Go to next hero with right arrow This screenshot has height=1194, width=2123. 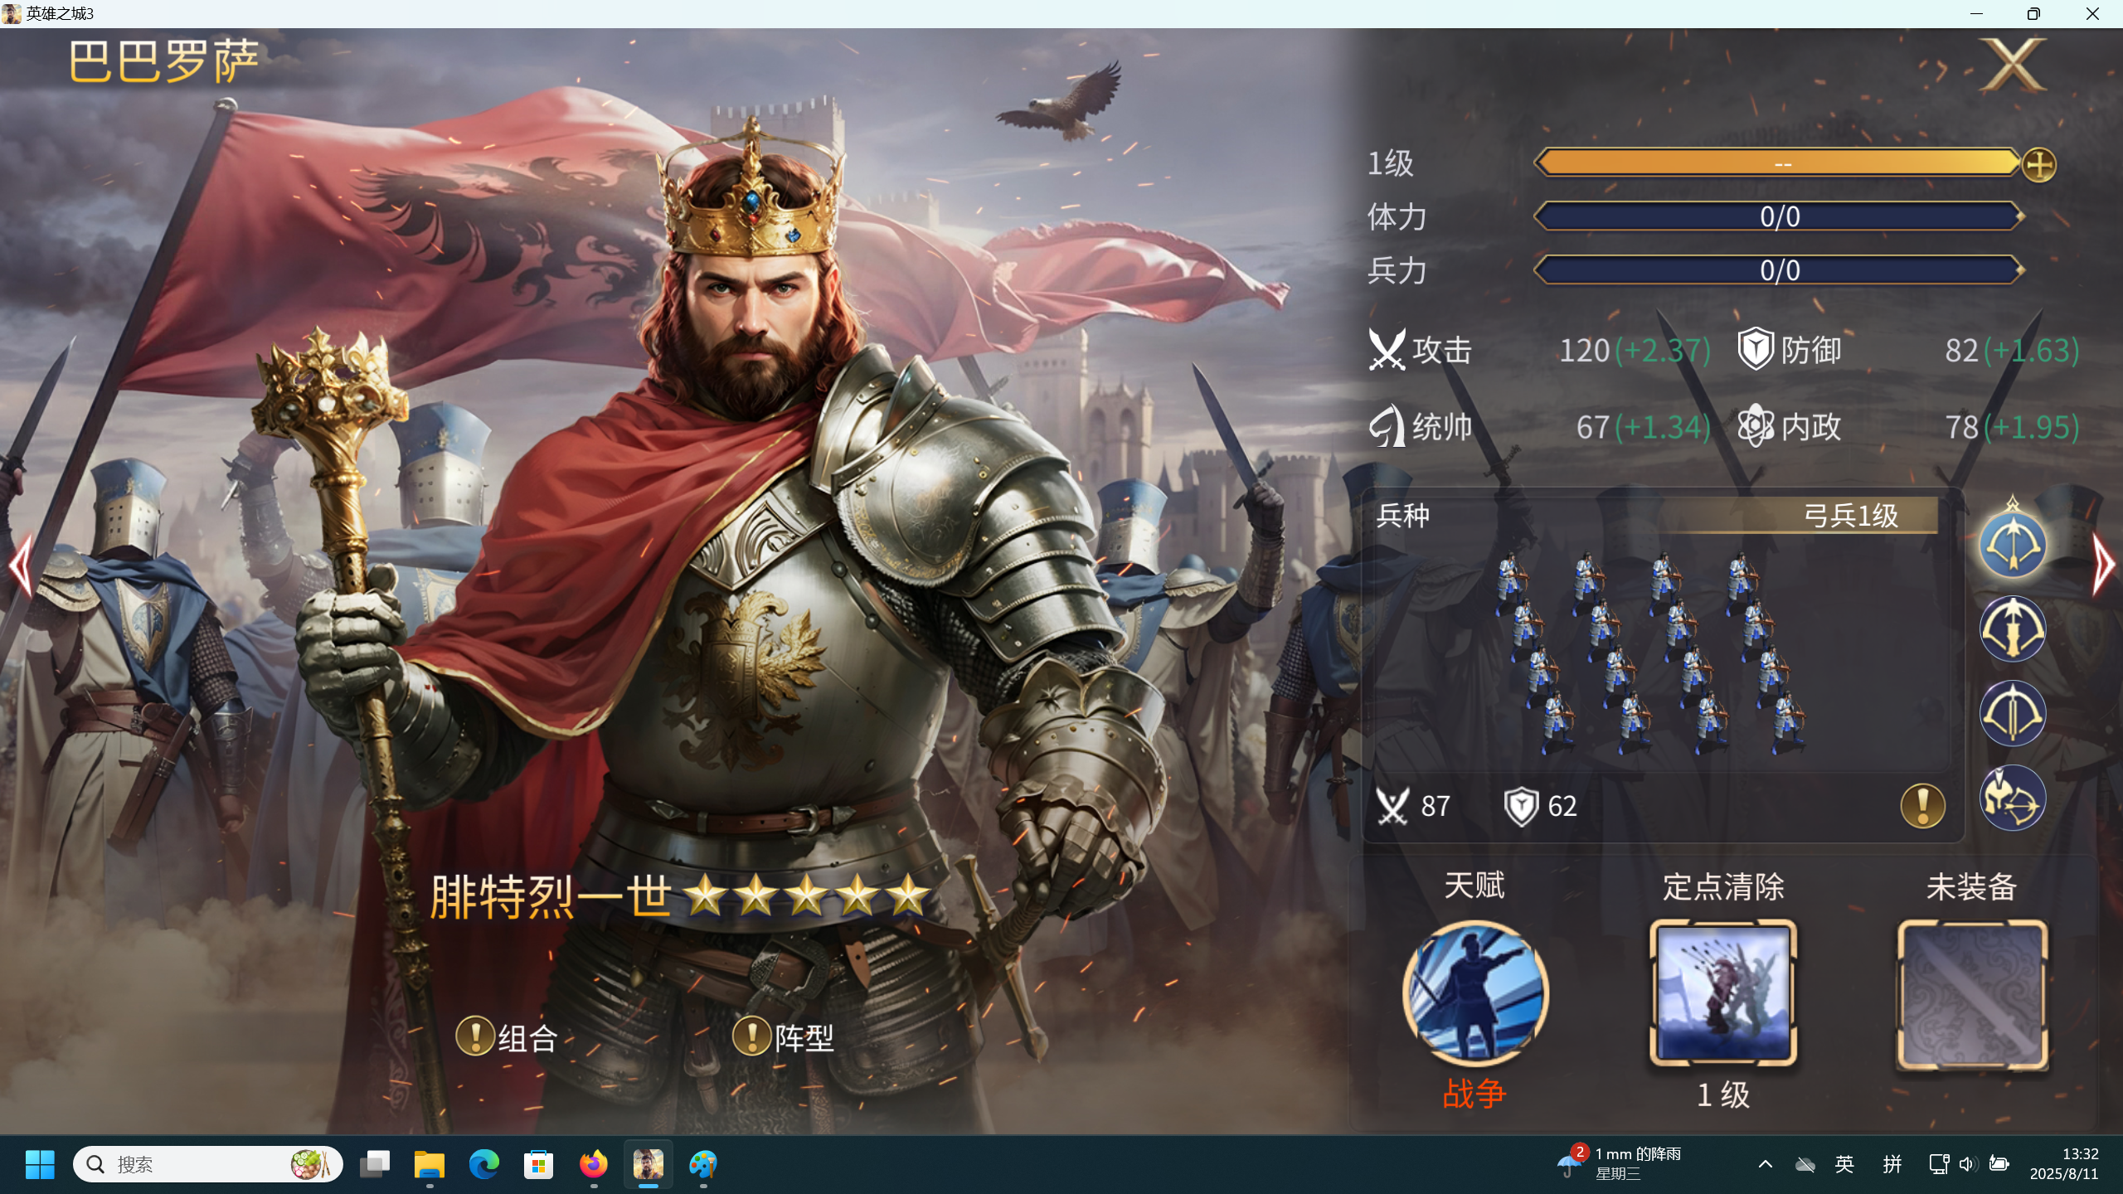coord(2103,565)
